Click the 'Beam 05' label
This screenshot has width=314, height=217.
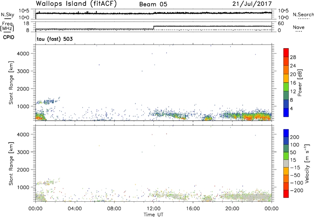(153, 4)
